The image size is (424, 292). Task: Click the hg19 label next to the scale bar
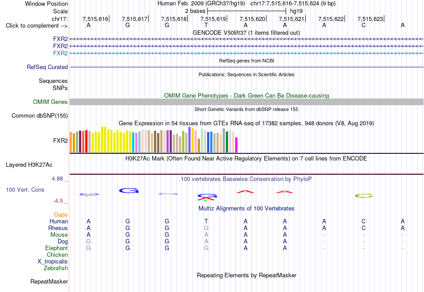[x=296, y=11]
